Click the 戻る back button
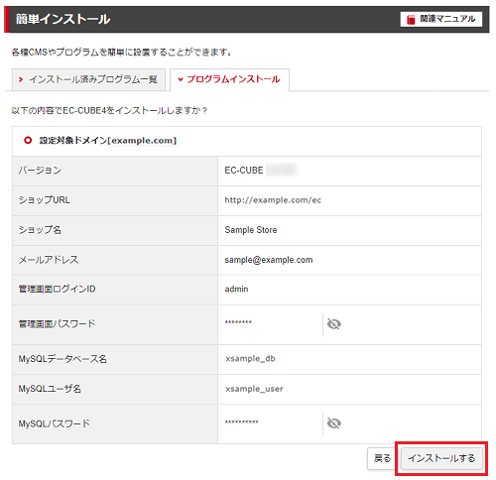 coord(382,458)
